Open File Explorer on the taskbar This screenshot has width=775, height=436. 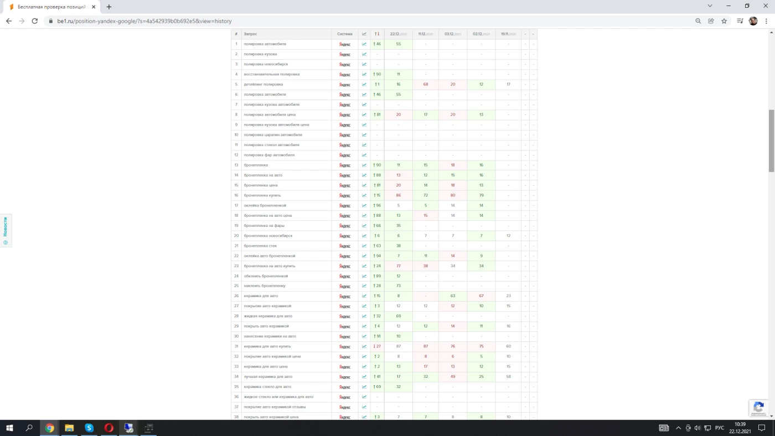point(69,428)
